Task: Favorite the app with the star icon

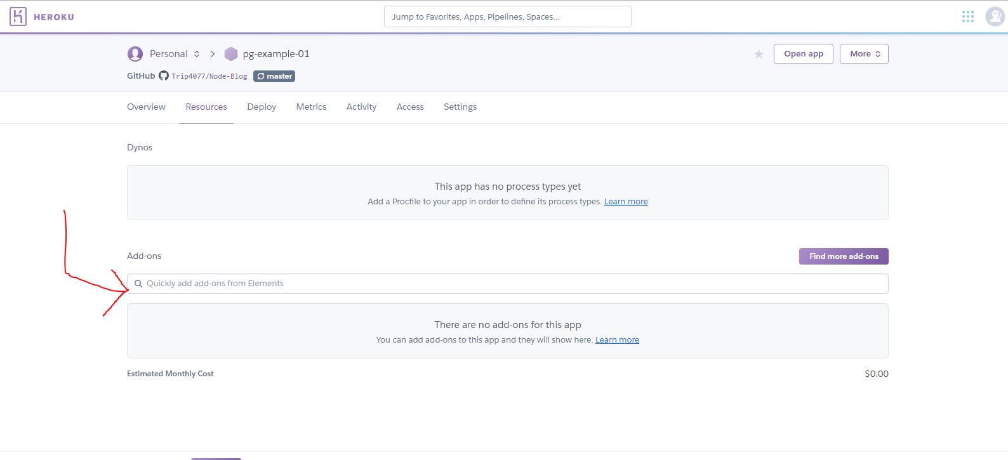Action: pos(759,54)
